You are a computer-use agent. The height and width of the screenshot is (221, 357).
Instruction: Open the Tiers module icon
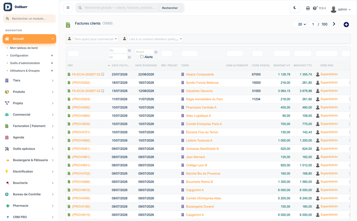[x=7, y=80]
